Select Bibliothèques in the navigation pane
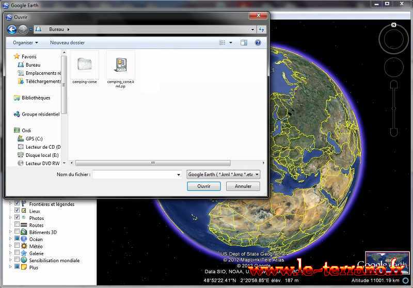413x288 pixels. point(32,98)
